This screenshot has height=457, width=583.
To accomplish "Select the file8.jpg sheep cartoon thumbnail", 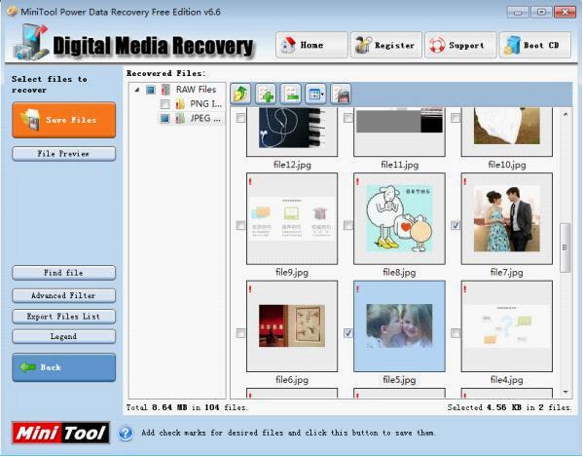I will click(x=399, y=219).
